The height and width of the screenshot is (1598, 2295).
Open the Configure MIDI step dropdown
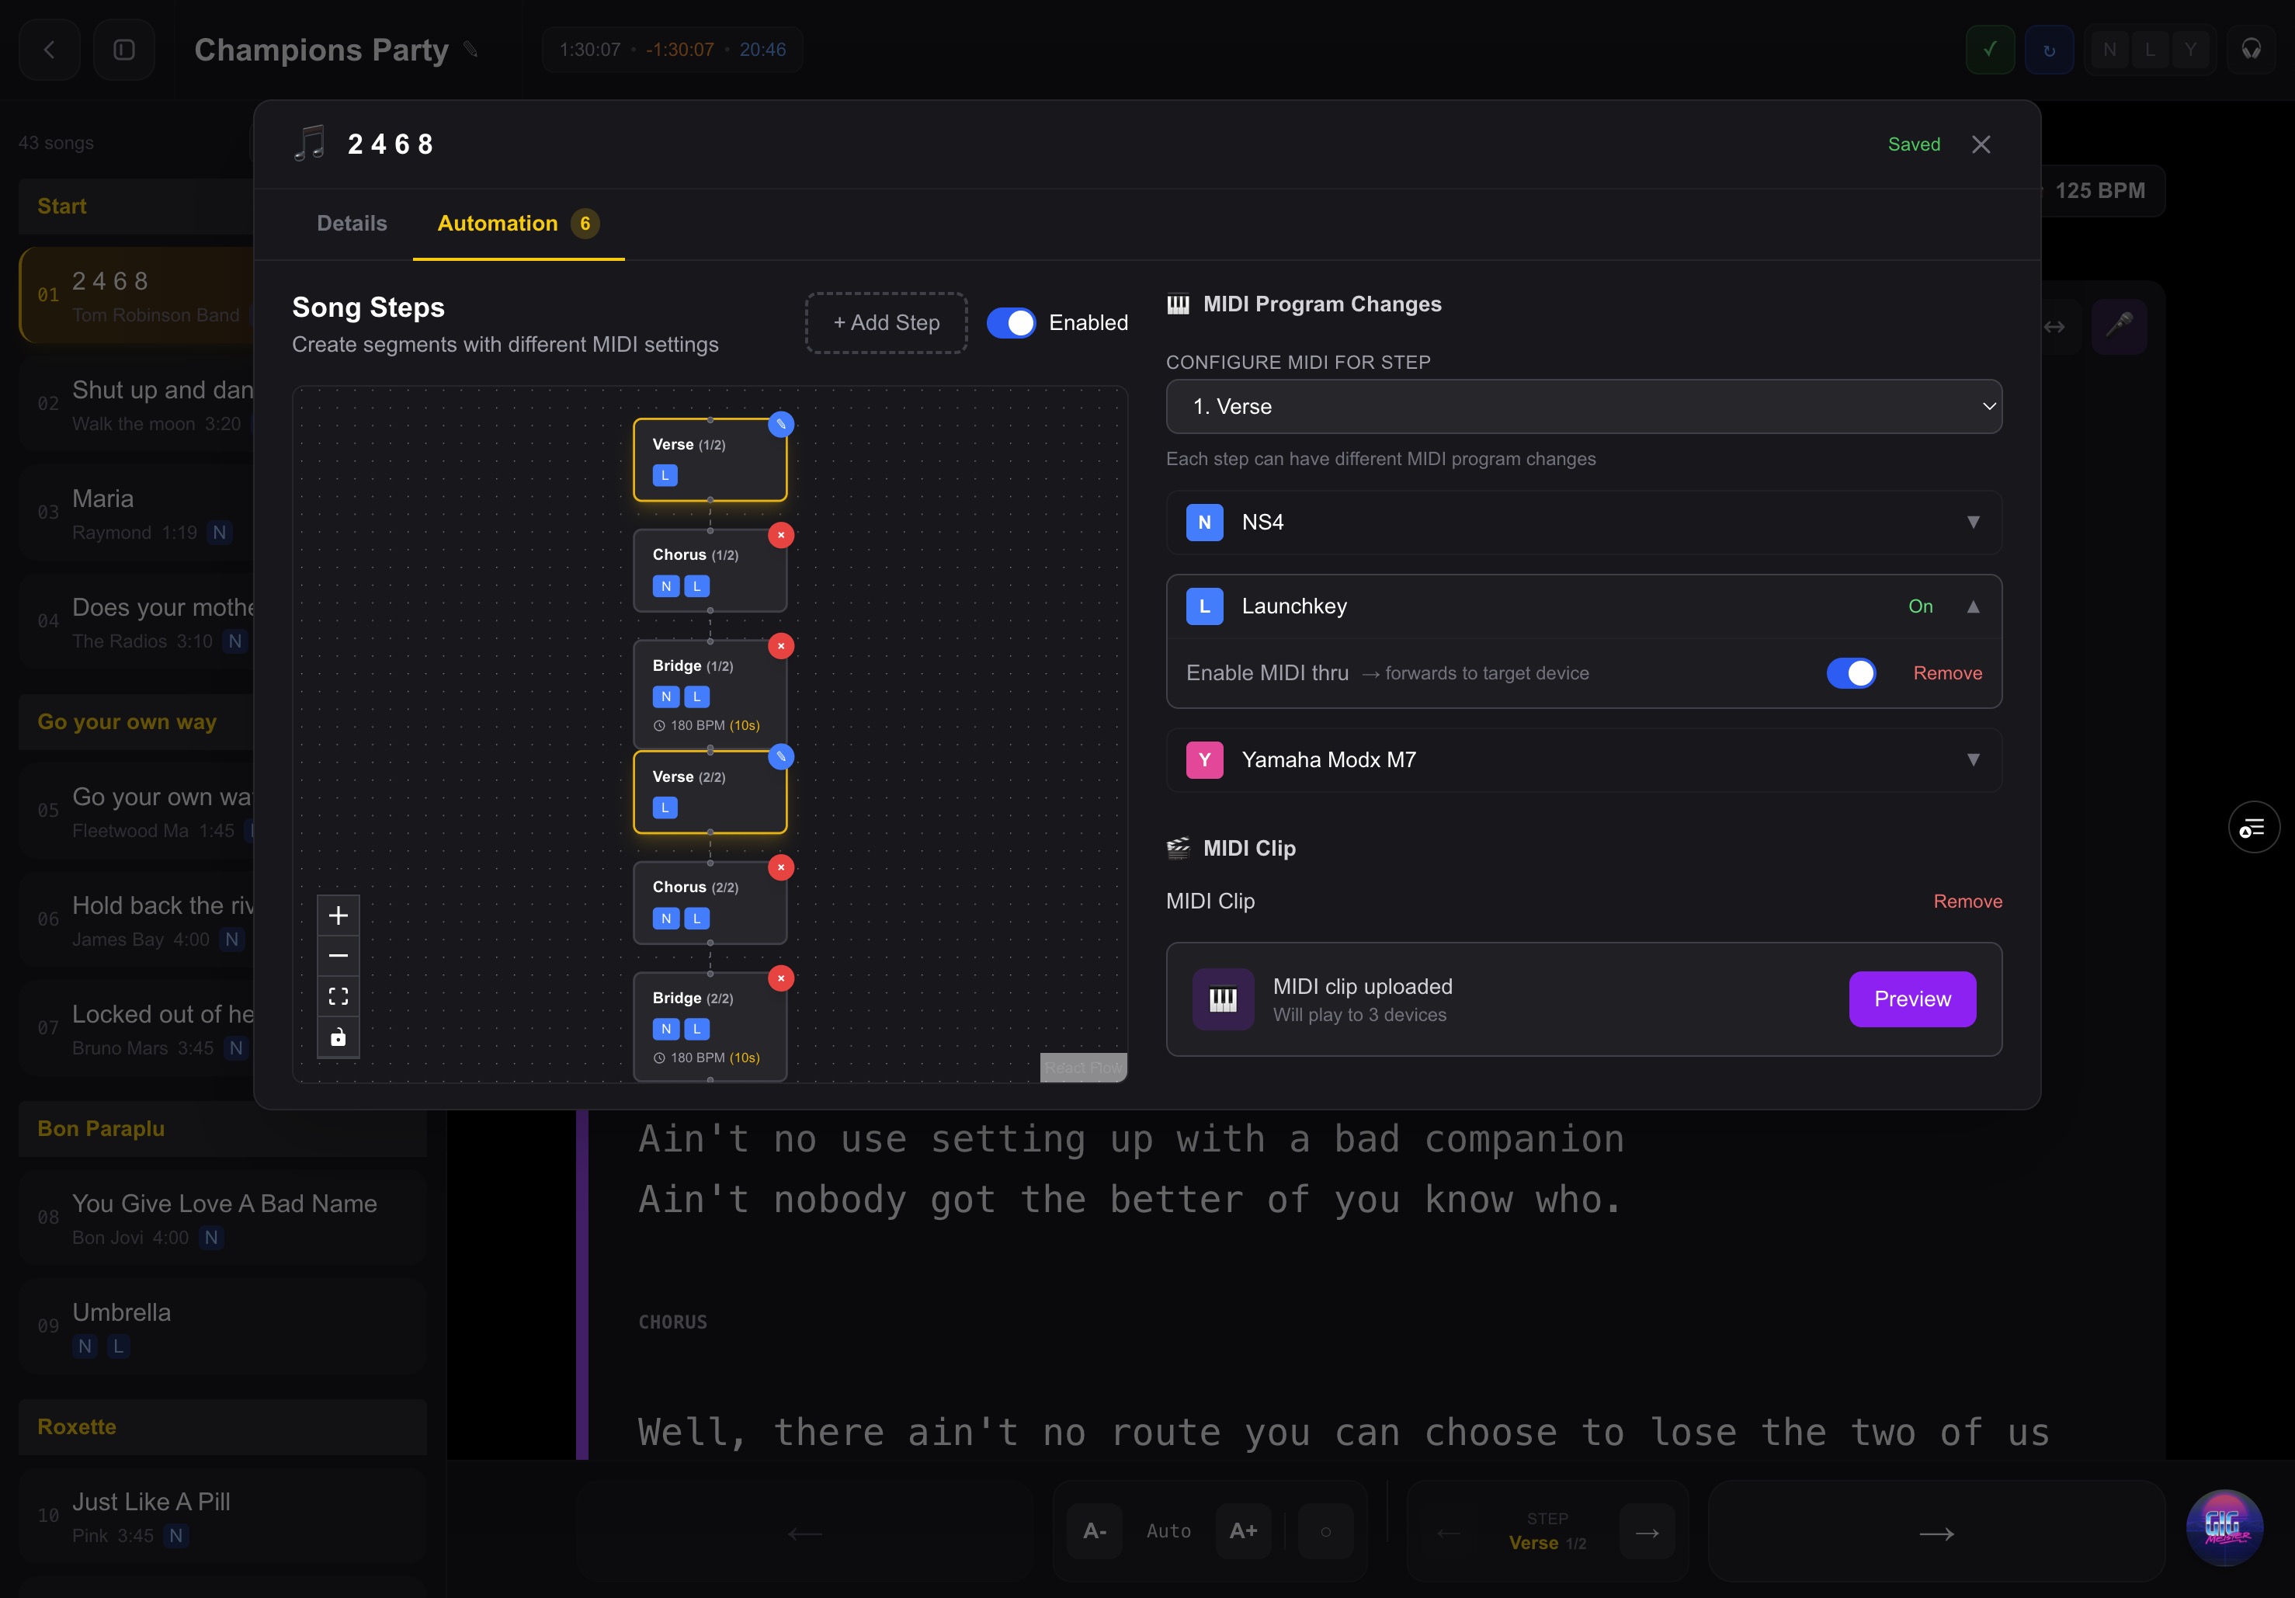[1585, 407]
